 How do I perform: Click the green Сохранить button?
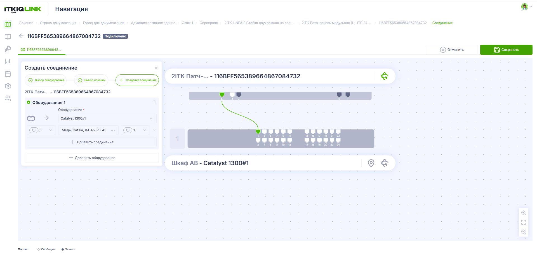click(x=506, y=50)
